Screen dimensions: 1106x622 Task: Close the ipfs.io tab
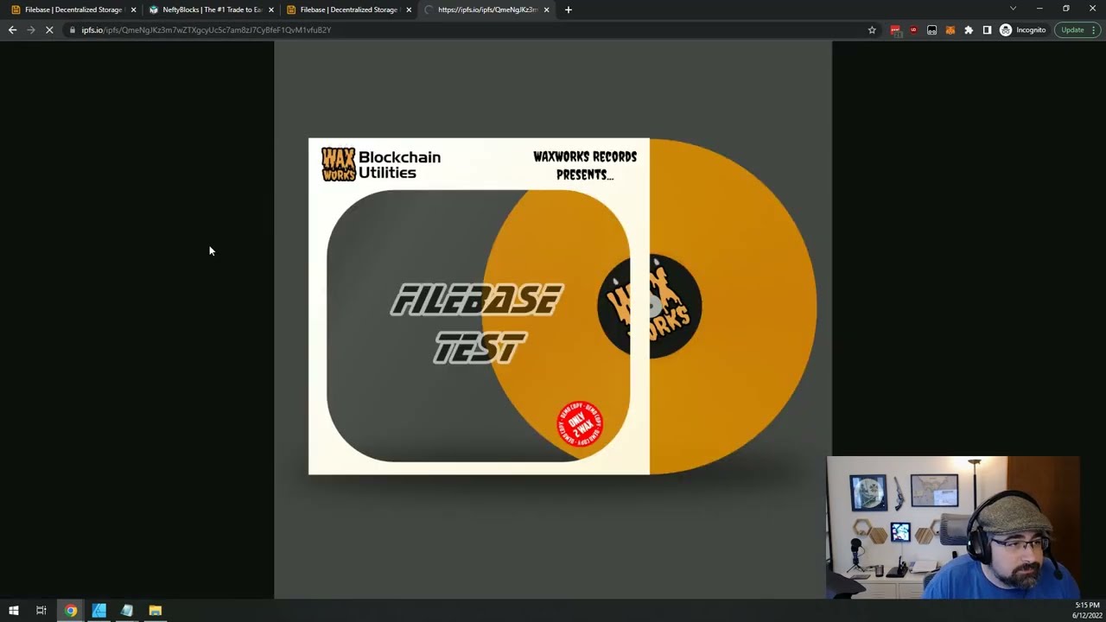tap(546, 10)
